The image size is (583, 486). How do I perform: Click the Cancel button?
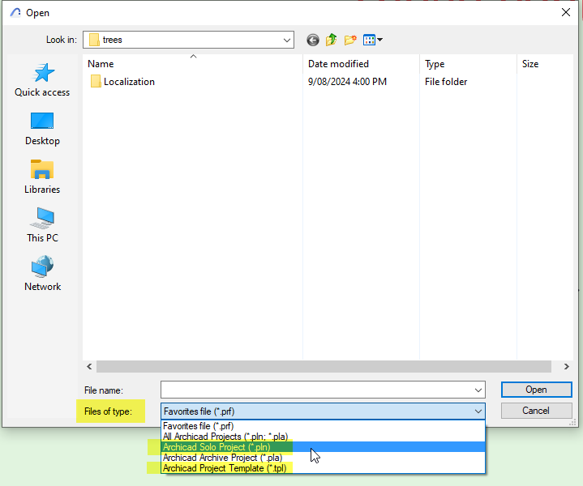coord(536,411)
